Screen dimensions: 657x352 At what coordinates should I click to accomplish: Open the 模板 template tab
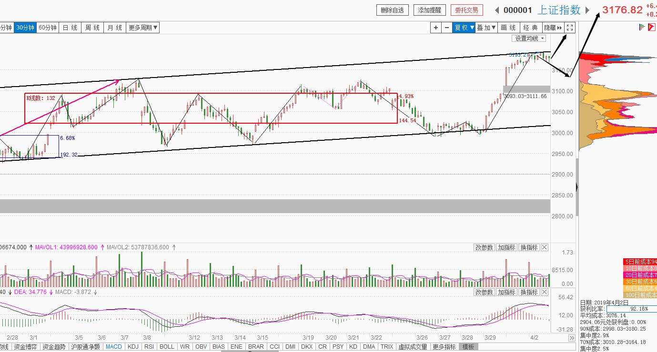(468, 347)
